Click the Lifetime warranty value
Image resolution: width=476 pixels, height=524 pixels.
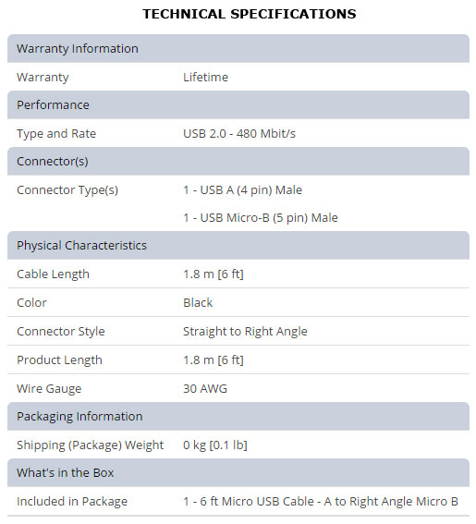[x=205, y=78]
